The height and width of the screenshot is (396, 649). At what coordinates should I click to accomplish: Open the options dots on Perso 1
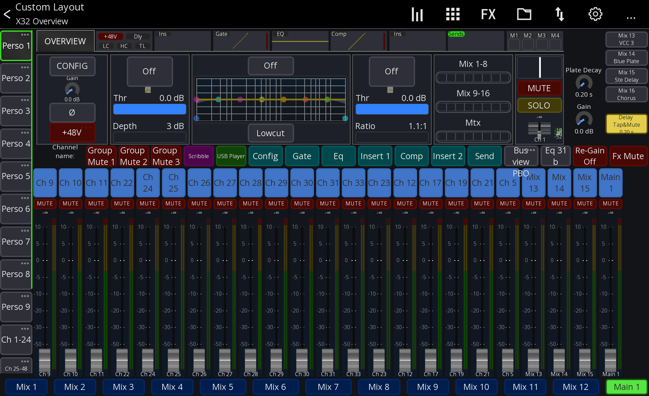coord(25,34)
